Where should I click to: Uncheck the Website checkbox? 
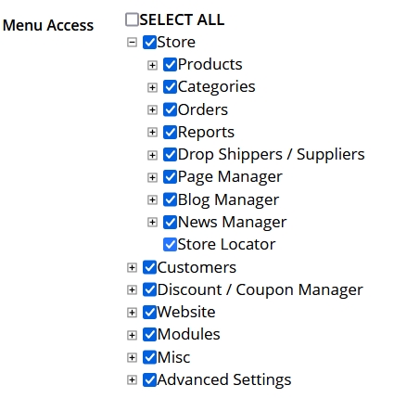(149, 312)
